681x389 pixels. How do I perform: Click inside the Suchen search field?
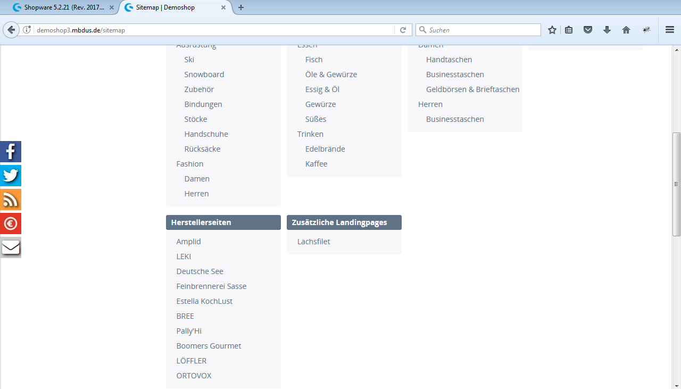(477, 30)
